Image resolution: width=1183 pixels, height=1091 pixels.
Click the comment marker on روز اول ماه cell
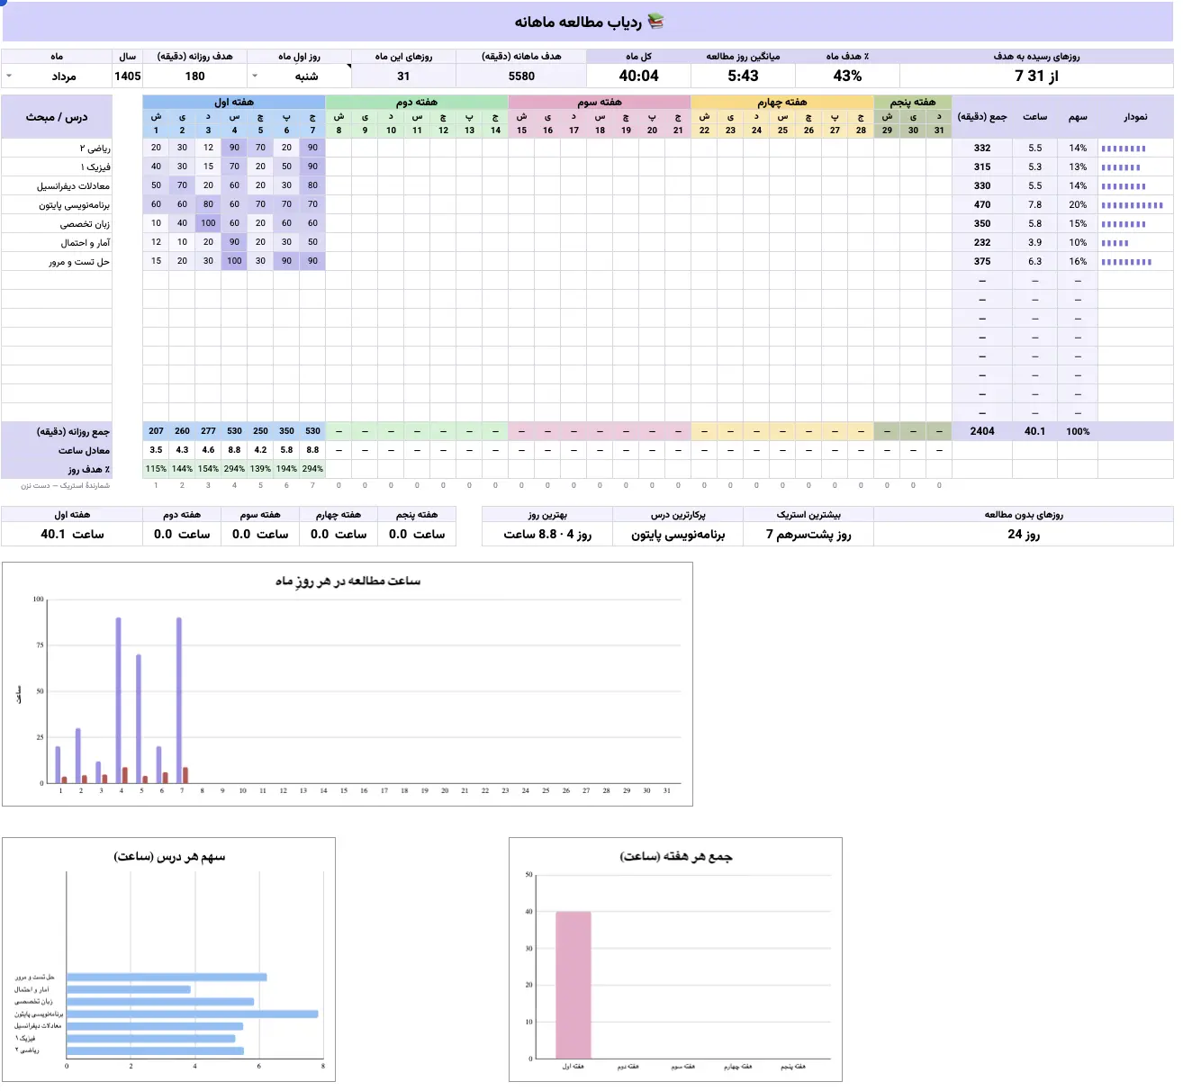[348, 67]
